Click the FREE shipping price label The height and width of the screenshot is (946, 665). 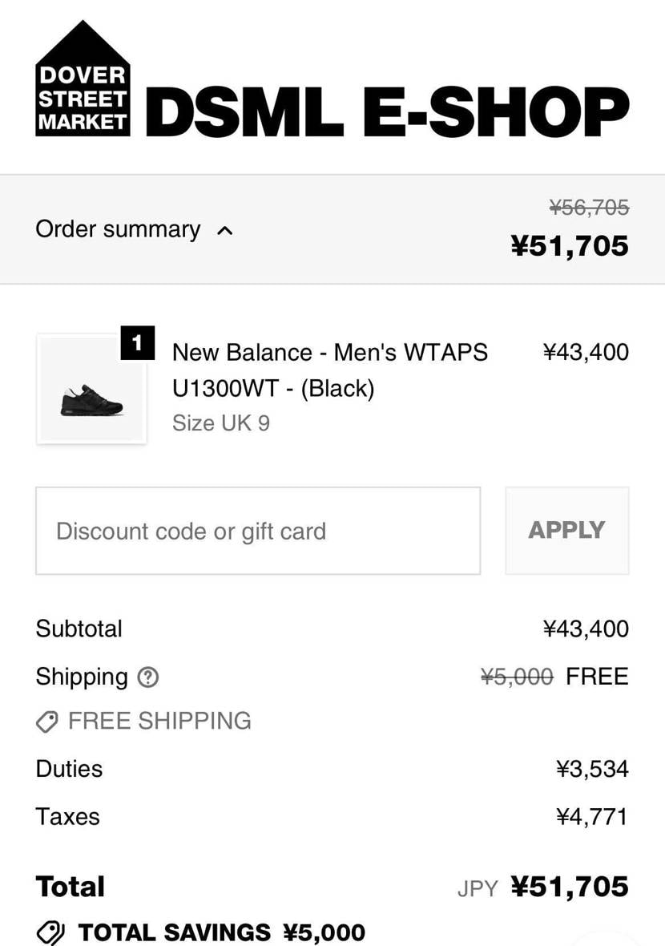point(597,677)
